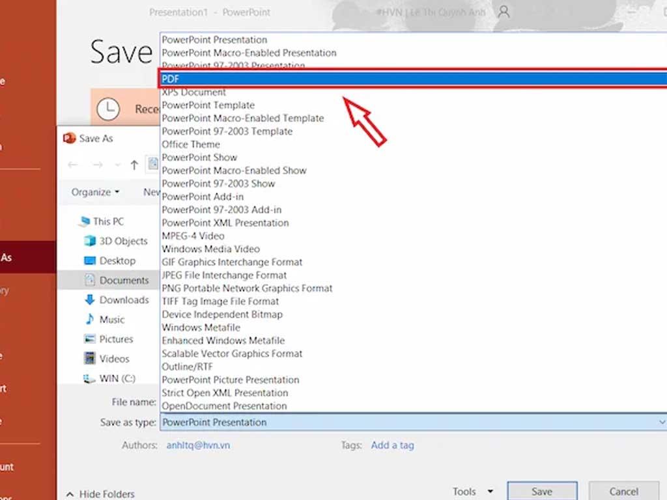Screen dimensions: 667x500
Task: Open the Downloads folder
Action: [x=124, y=299]
